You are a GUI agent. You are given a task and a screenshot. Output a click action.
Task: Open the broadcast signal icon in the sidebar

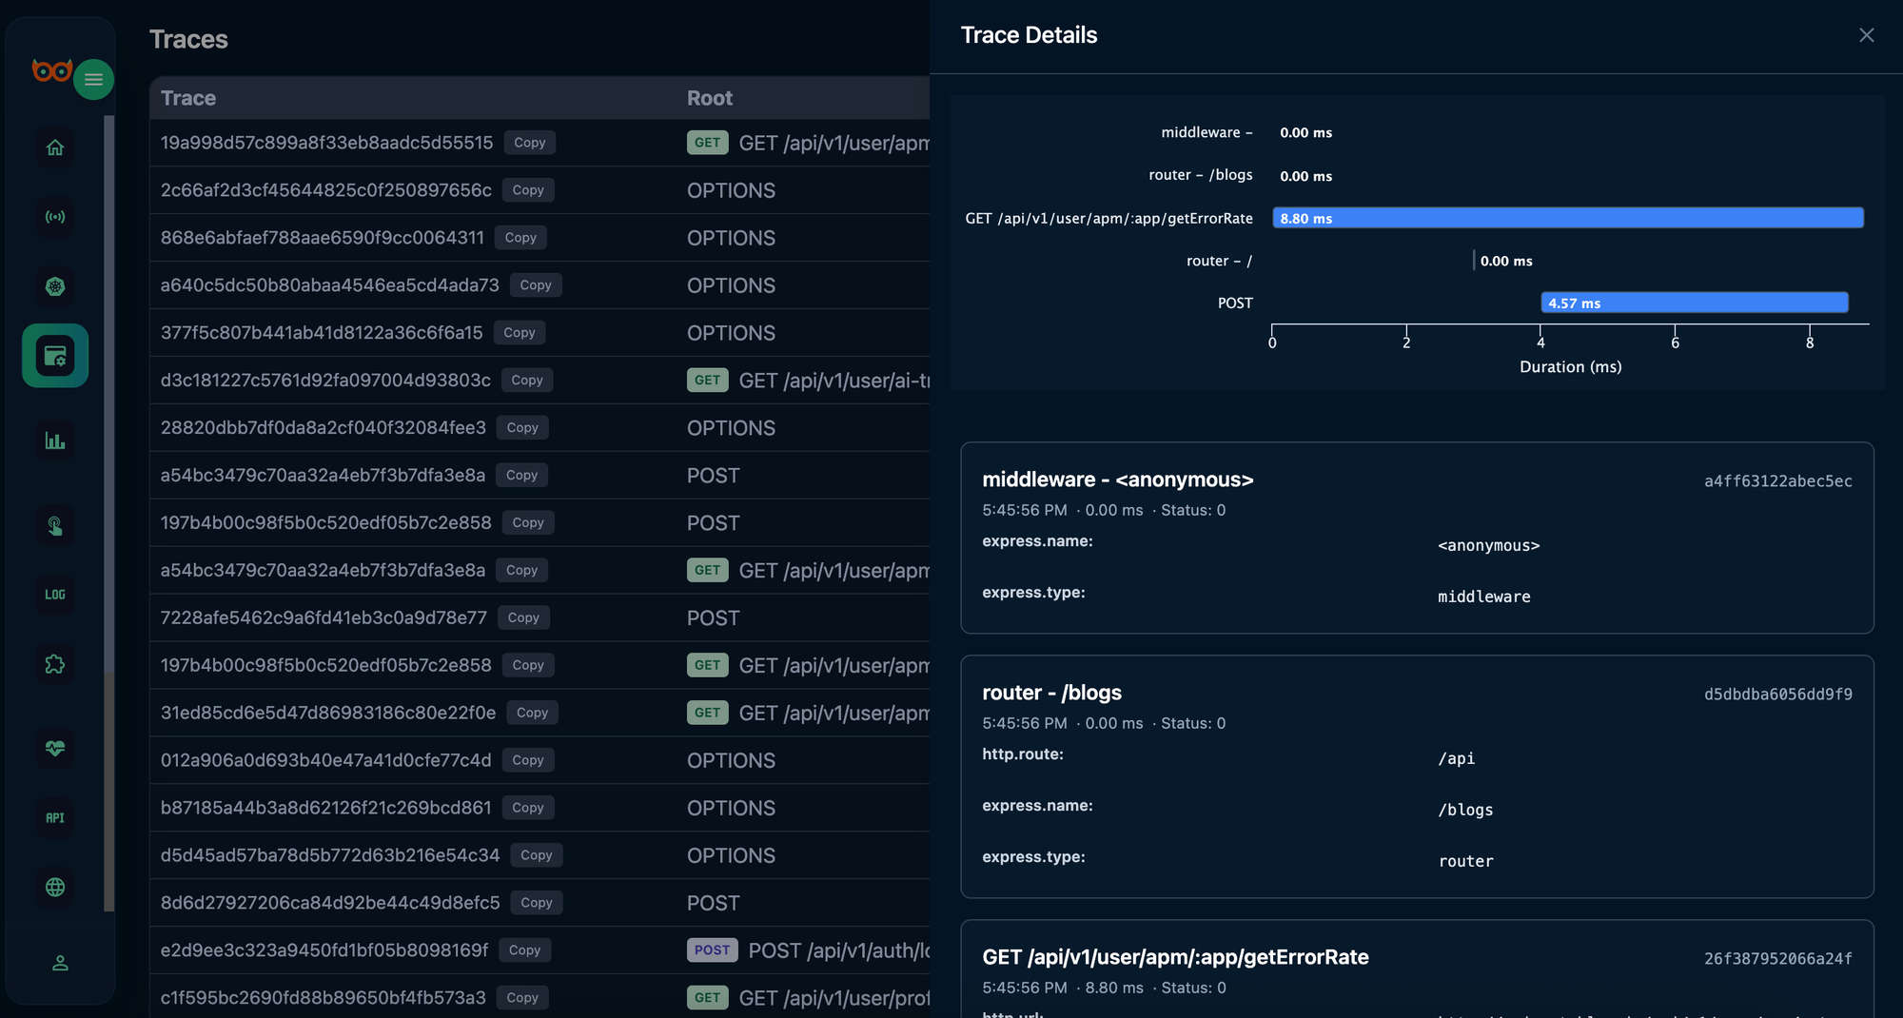(x=55, y=217)
